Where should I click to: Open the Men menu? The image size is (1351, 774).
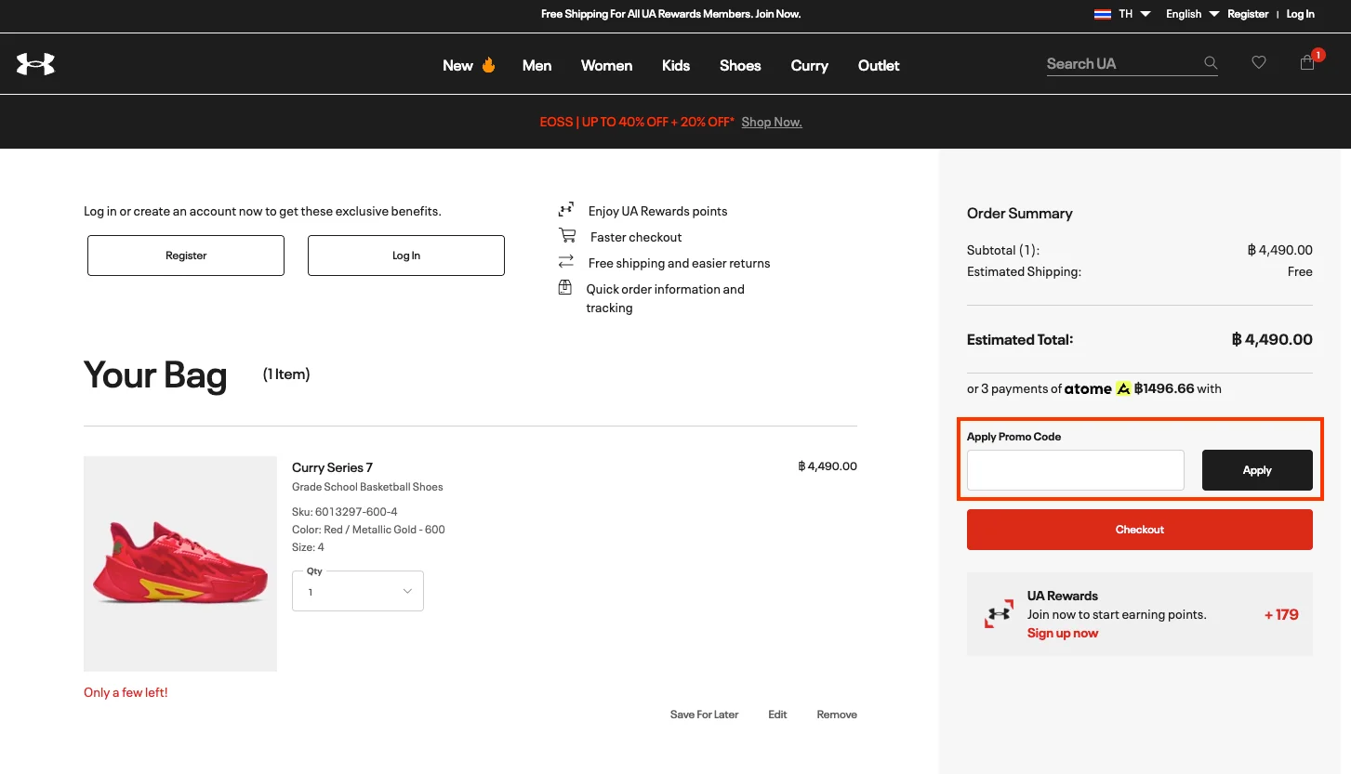(536, 65)
